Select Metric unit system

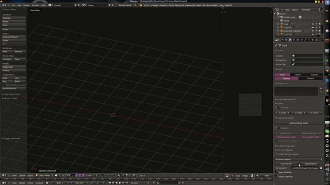click(298, 75)
